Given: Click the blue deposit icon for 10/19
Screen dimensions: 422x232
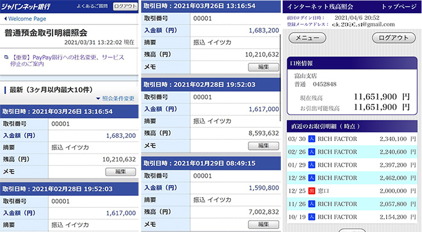Looking at the screenshot, I should [x=312, y=217].
